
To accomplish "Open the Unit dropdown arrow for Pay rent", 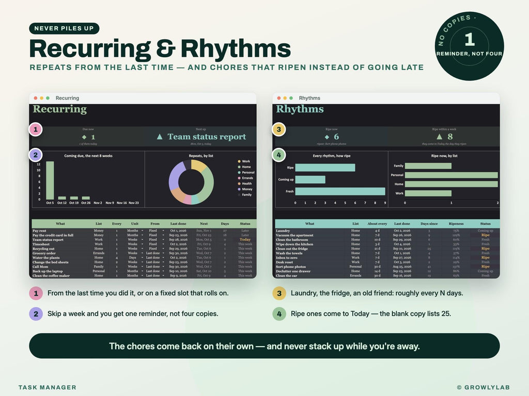I will (142, 230).
